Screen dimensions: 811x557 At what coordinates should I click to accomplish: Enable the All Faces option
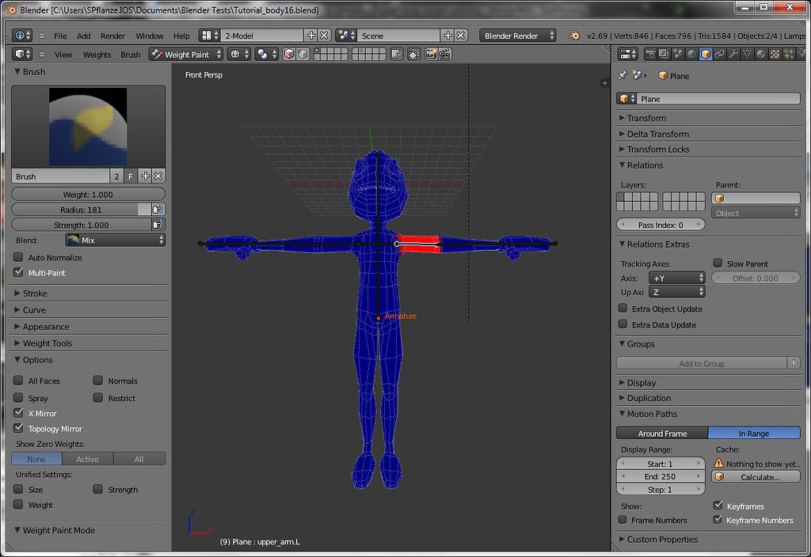[19, 381]
